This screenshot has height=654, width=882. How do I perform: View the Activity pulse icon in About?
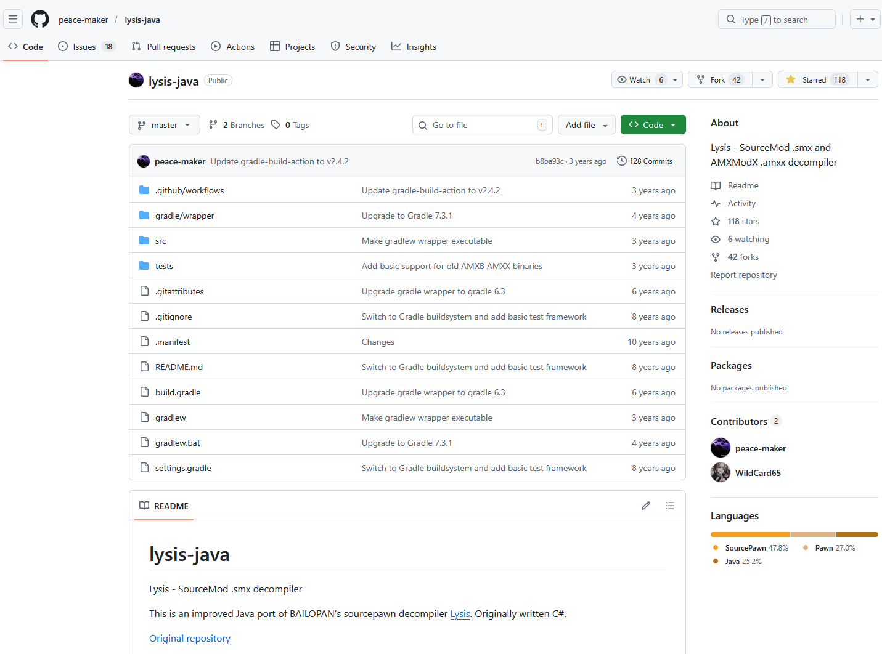pyautogui.click(x=716, y=203)
